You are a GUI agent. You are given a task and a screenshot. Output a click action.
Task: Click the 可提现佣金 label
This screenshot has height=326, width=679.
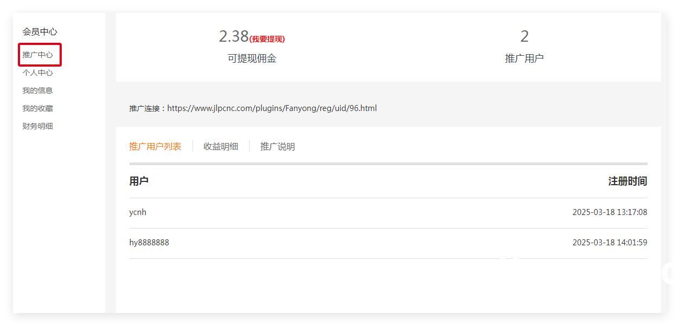point(252,58)
